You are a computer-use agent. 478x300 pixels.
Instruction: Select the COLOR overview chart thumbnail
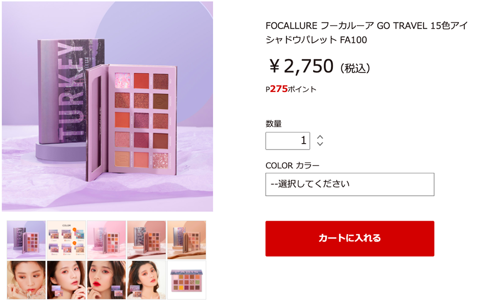(66, 240)
